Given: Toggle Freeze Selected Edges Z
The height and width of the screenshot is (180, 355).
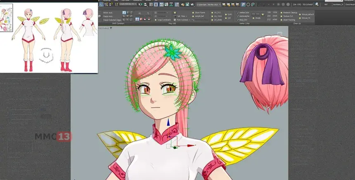Looking at the screenshot, I should [x=131, y=20].
